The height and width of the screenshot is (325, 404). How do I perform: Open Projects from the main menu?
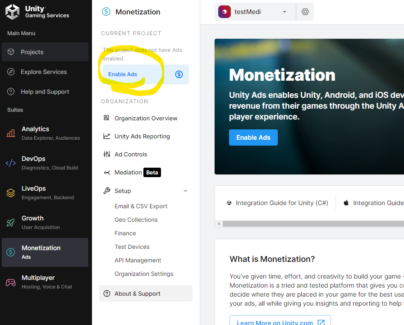[x=45, y=52]
